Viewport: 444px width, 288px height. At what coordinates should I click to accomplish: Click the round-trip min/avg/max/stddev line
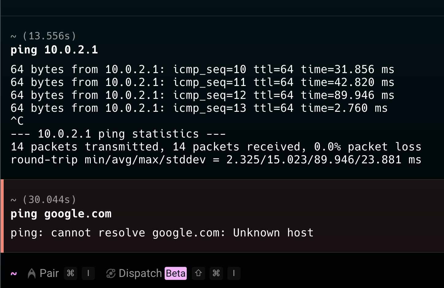point(216,160)
